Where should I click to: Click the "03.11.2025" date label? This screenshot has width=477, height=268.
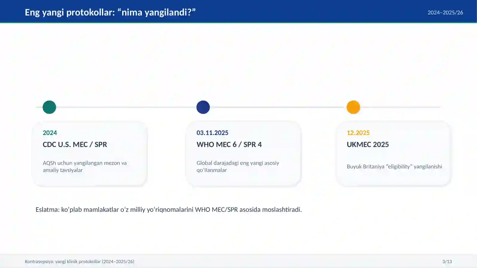pos(212,133)
